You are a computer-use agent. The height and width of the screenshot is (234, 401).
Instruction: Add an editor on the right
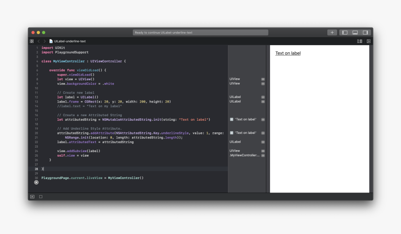tap(368, 41)
